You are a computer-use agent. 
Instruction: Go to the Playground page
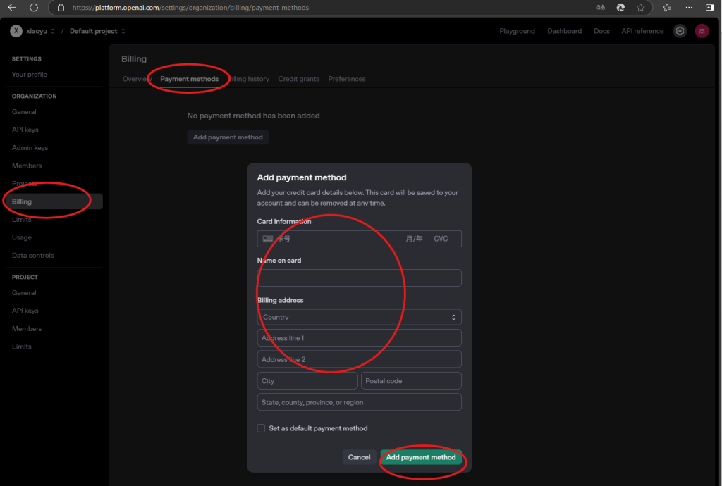517,31
